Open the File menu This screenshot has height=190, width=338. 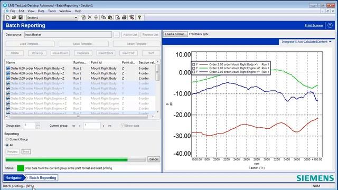(x=13, y=11)
